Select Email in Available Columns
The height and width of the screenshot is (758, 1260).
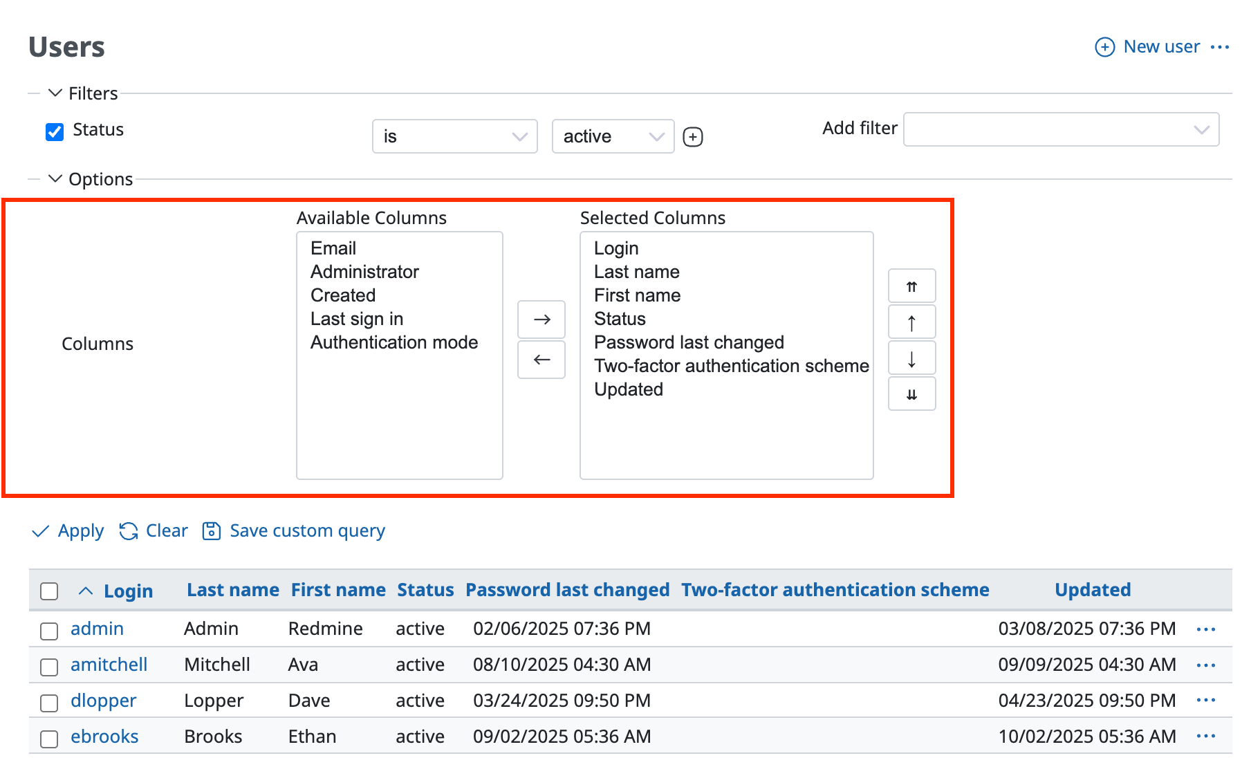399,248
